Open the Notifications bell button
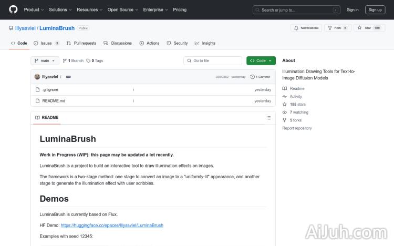Image resolution: width=394 pixels, height=246 pixels. pyautogui.click(x=306, y=28)
